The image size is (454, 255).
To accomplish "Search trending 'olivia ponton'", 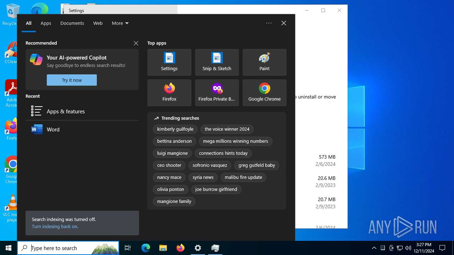I will (x=171, y=189).
